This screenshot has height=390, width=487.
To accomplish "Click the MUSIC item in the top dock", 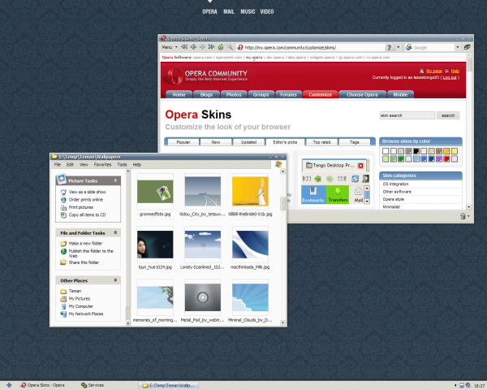I will click(248, 11).
